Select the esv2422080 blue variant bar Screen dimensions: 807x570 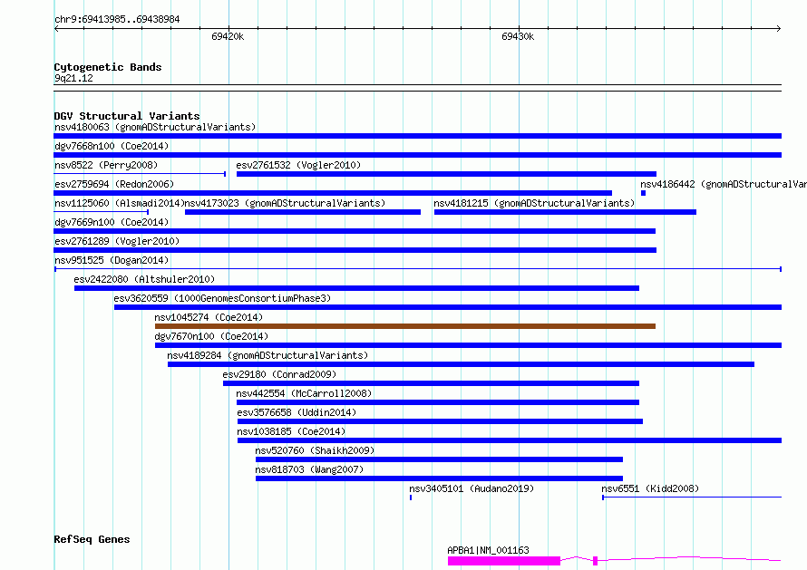tap(356, 288)
